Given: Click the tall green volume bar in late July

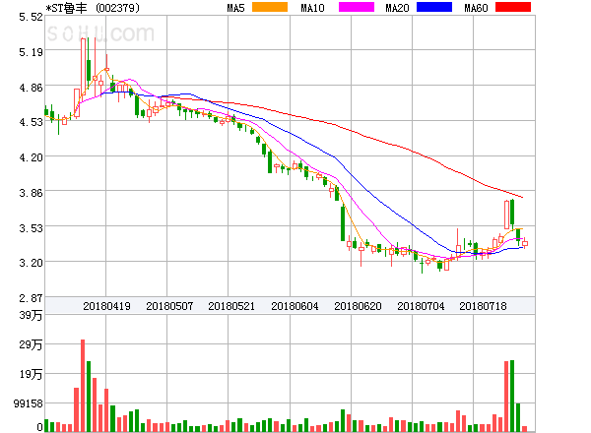Looking at the screenshot, I should point(512,396).
